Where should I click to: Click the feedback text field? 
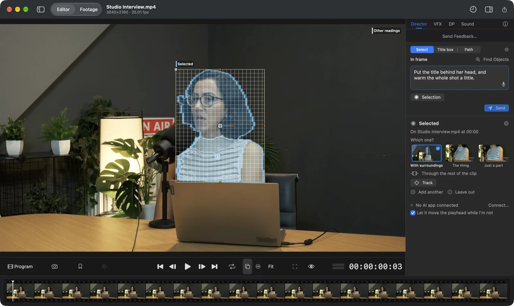[x=459, y=78]
